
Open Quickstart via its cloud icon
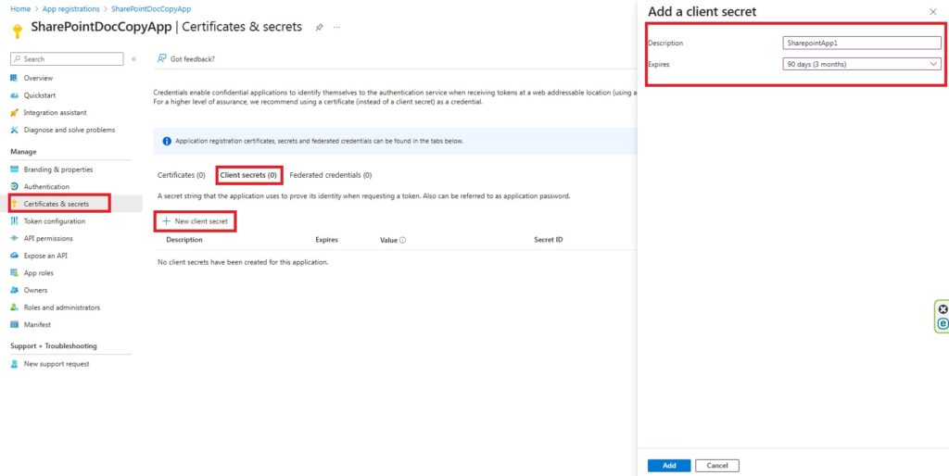tap(14, 95)
